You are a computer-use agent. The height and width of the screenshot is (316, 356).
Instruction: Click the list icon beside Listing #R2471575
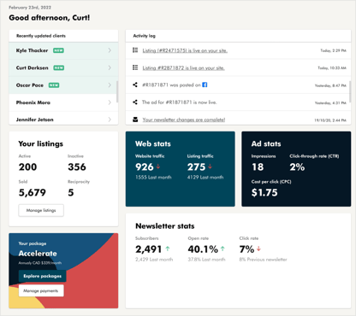135,50
